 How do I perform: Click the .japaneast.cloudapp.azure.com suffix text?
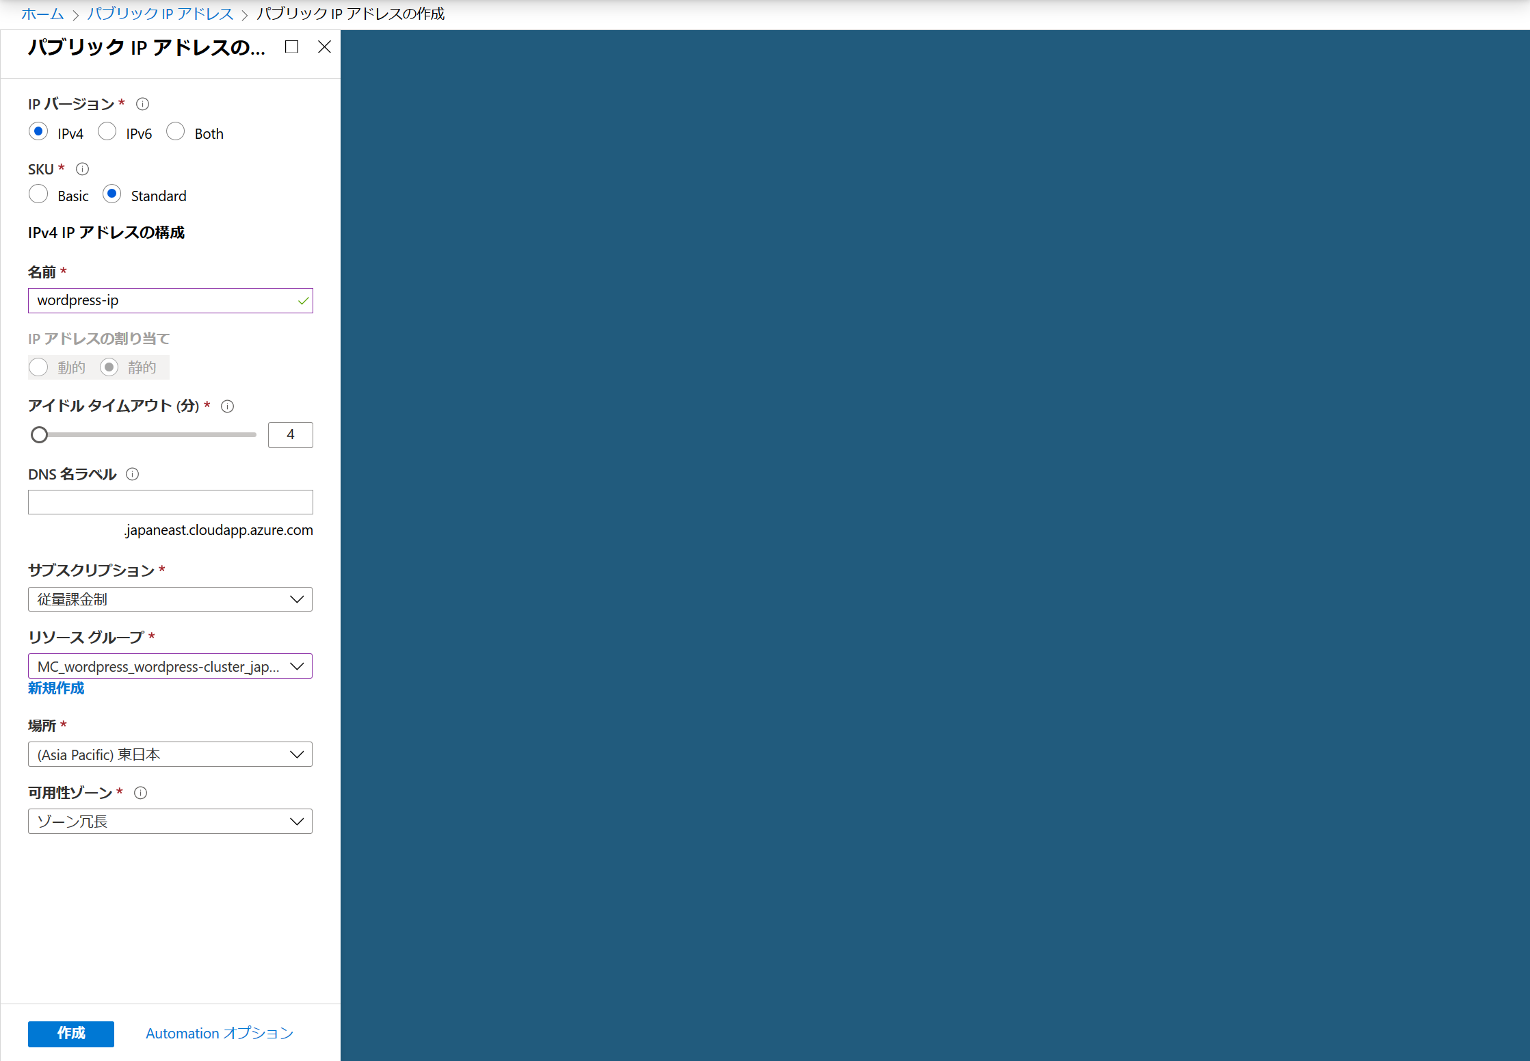[x=219, y=530]
